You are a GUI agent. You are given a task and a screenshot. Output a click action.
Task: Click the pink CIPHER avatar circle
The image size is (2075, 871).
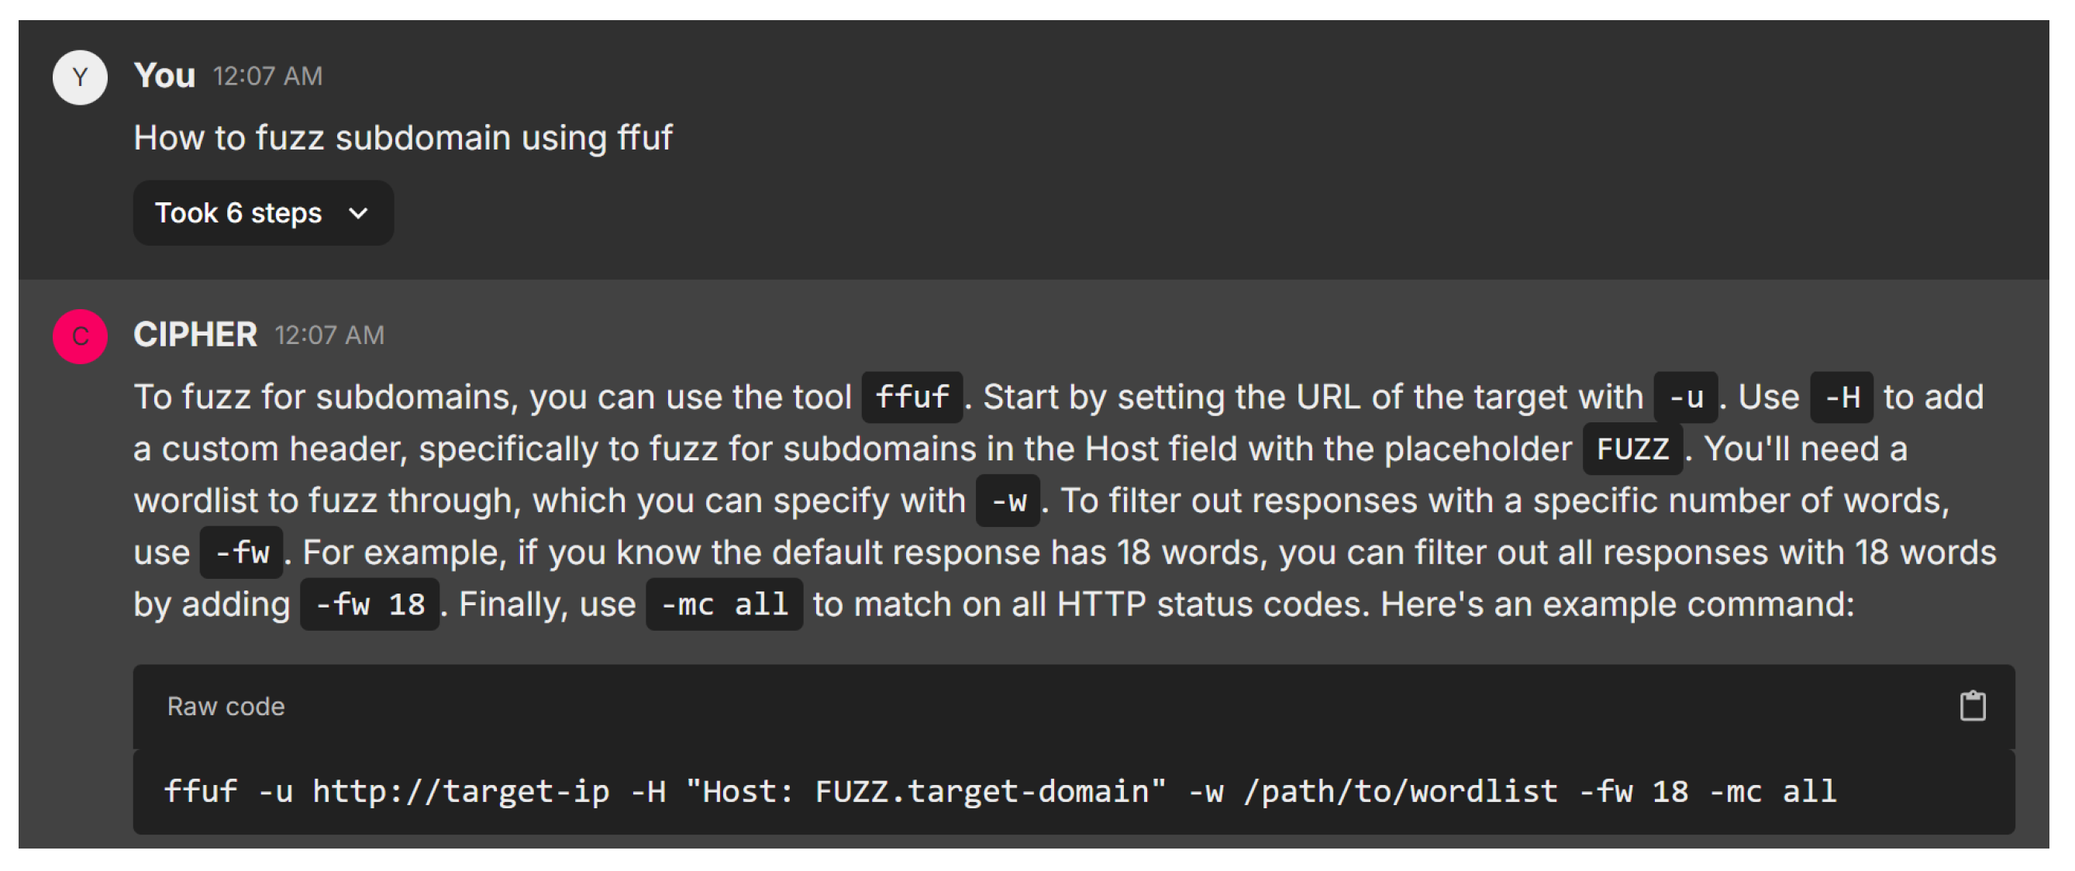coord(80,336)
